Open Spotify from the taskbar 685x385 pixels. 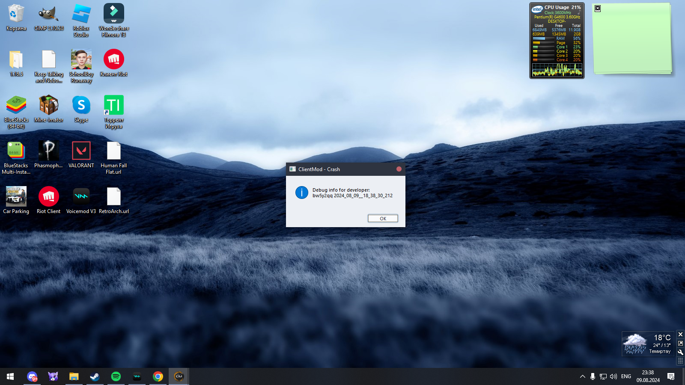(x=116, y=376)
